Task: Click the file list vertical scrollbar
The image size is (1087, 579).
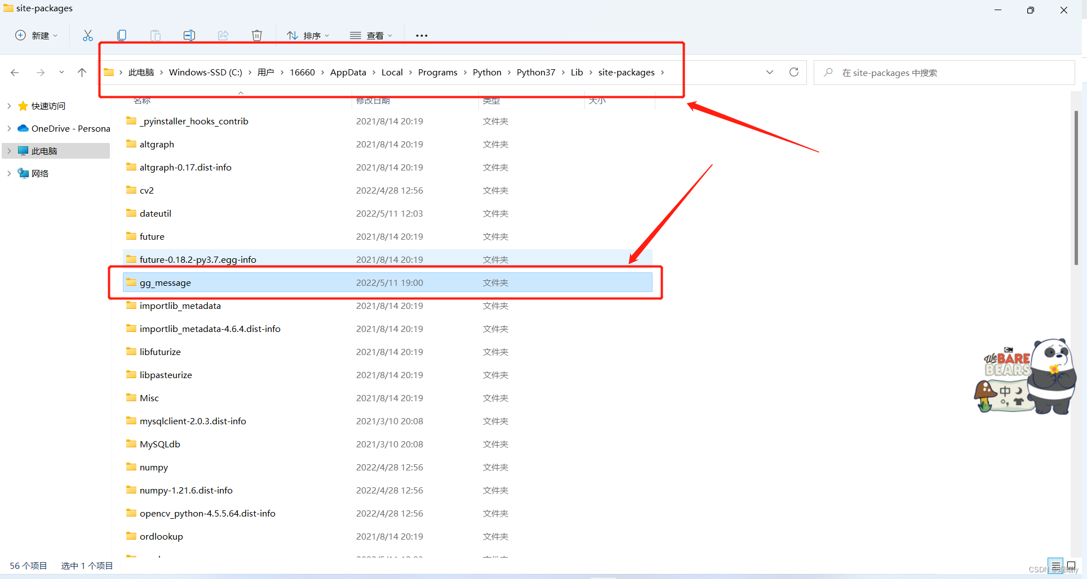Action: [x=1076, y=187]
